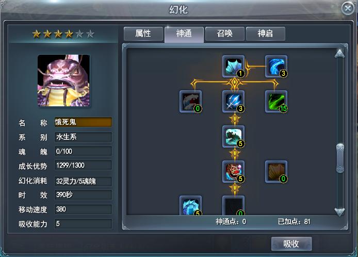Click the brown locked skill icon with level 0
This screenshot has height=257, width=358.
[276, 171]
